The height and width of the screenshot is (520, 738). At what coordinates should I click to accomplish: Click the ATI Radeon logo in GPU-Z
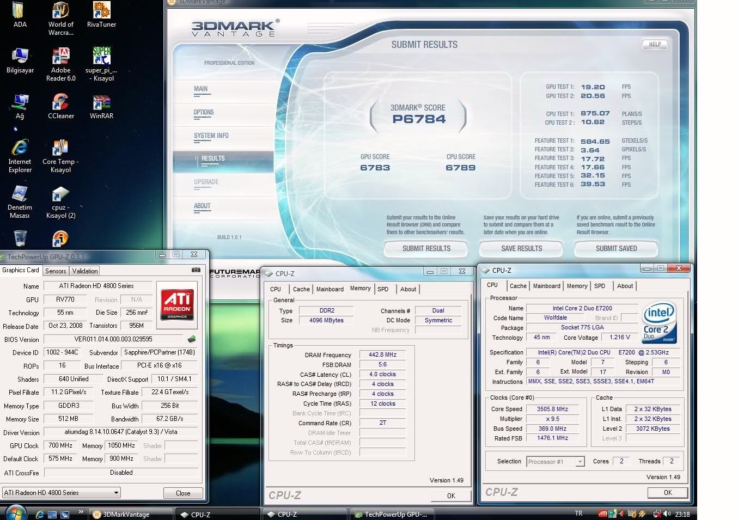177,305
